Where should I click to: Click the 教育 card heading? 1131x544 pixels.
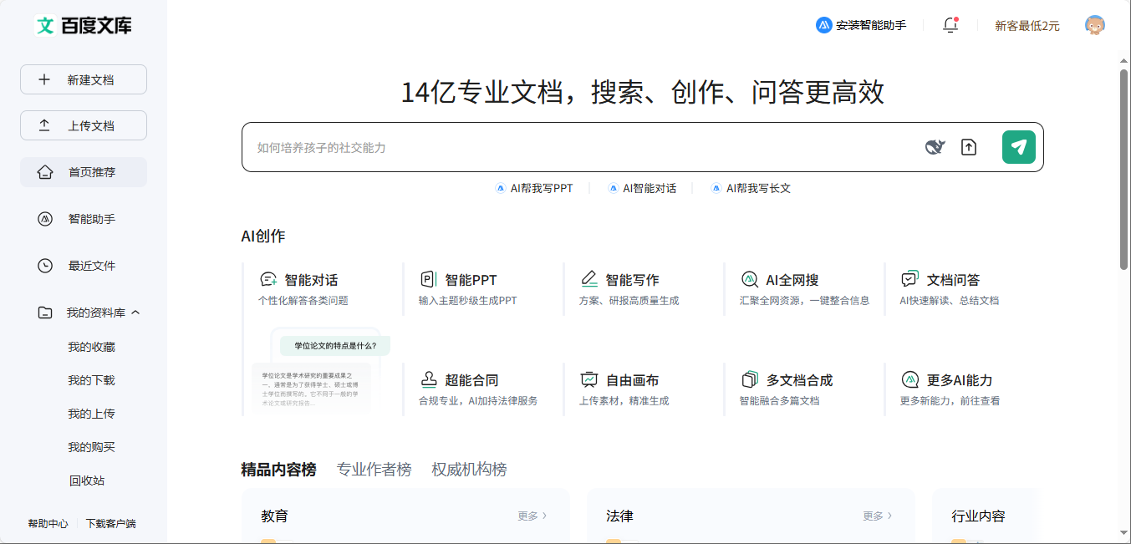[x=274, y=516]
